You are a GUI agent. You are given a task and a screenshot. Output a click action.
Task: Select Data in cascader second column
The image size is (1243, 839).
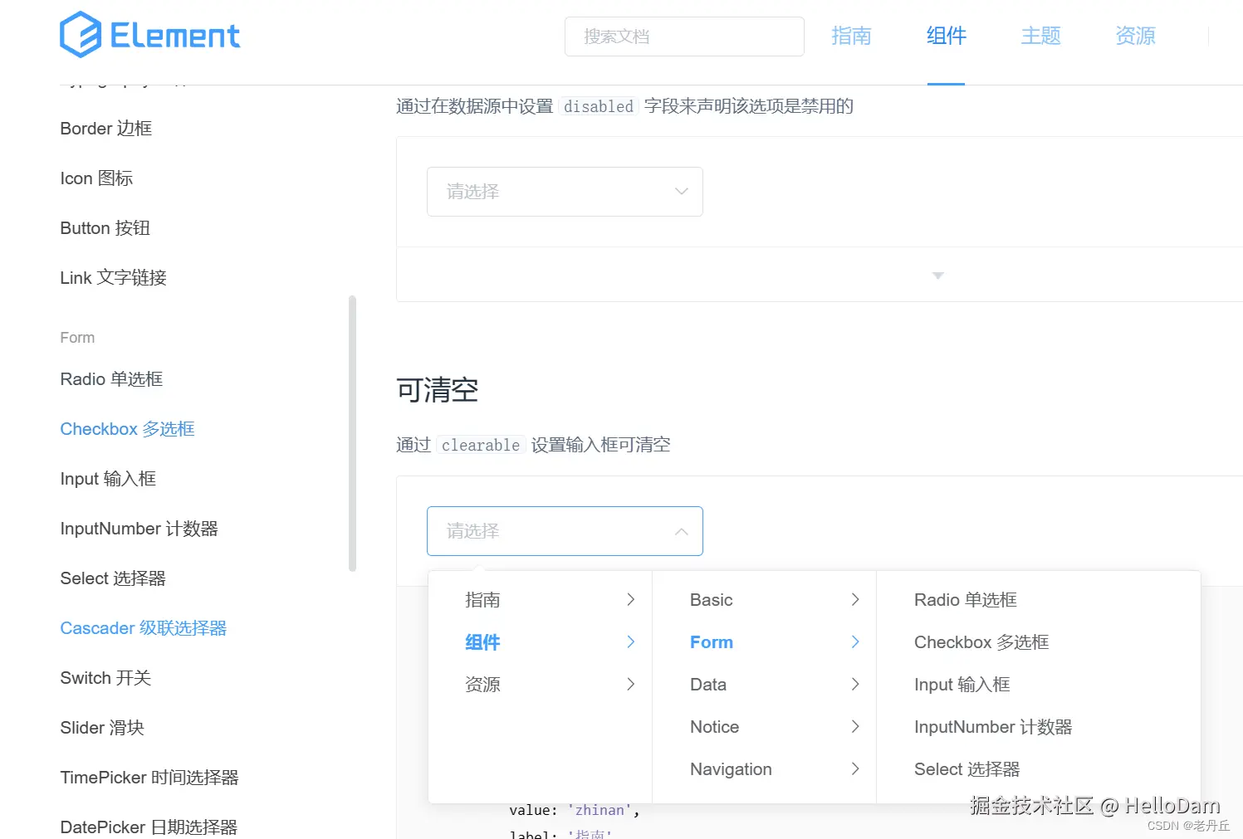point(708,685)
